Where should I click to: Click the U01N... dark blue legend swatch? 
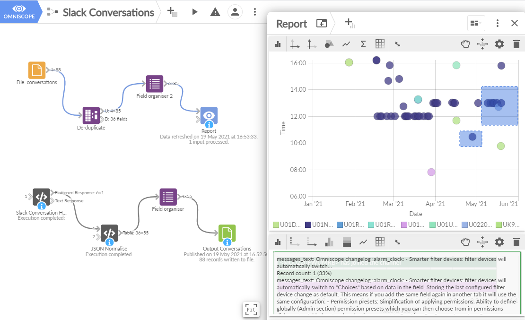(x=308, y=225)
